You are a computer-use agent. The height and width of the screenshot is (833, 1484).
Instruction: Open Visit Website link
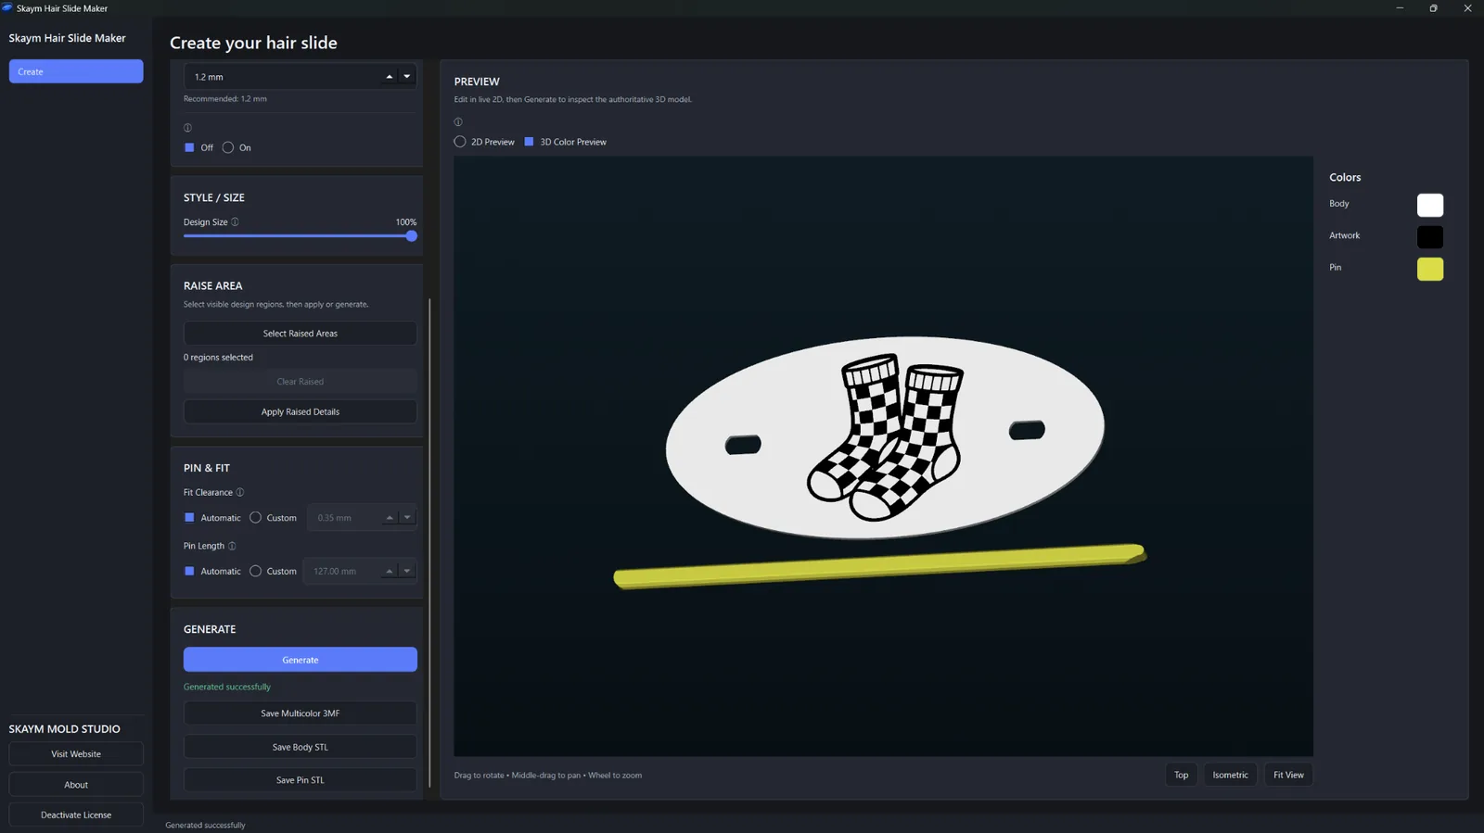(x=76, y=754)
